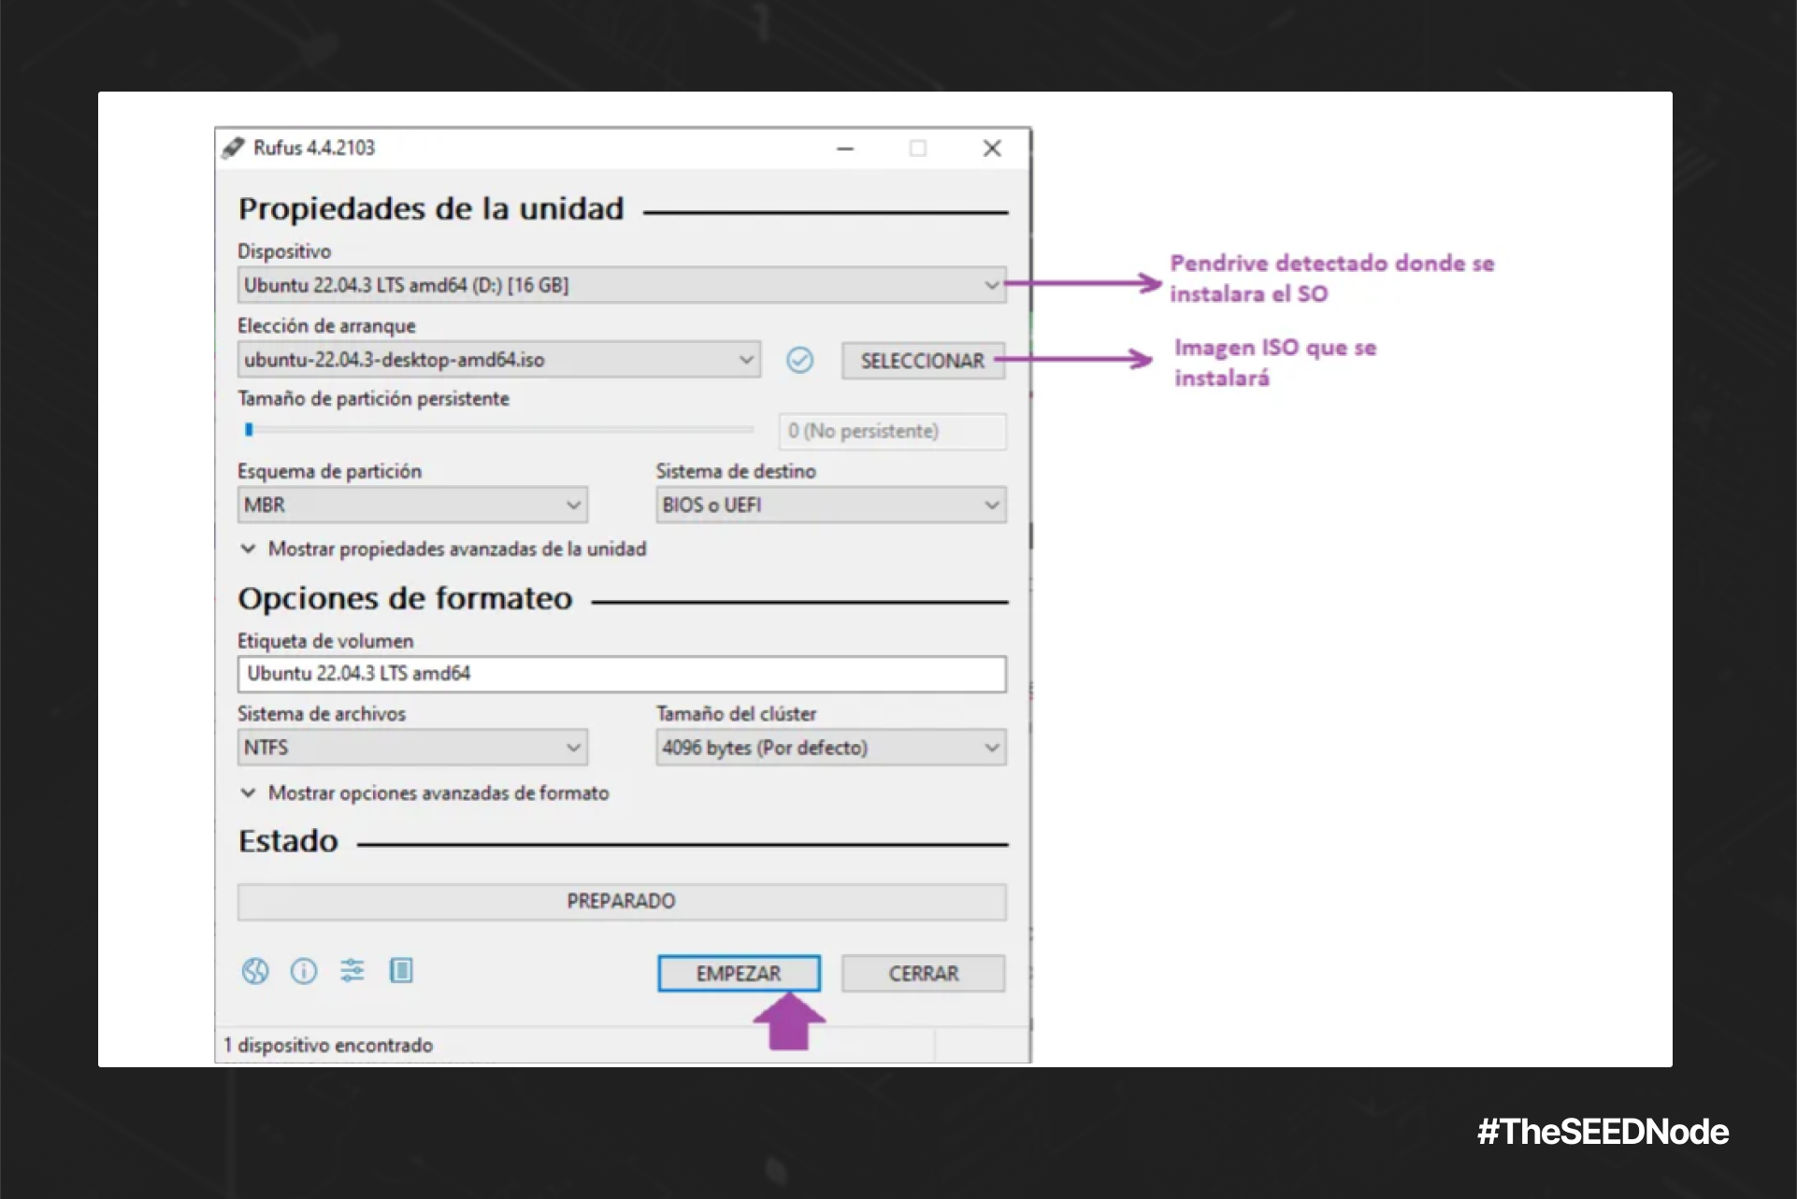
Task: Click the Rufus 4.4.2103 title text
Action: click(314, 148)
